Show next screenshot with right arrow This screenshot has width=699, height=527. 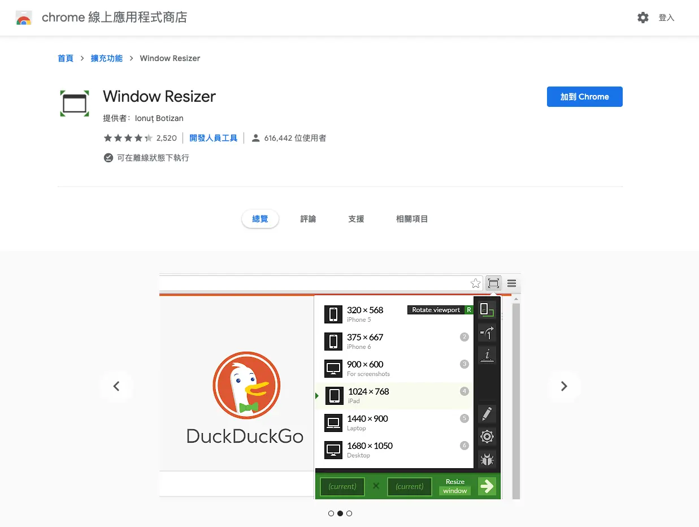(x=564, y=386)
